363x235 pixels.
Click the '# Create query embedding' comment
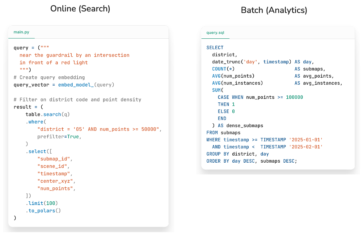49,77
